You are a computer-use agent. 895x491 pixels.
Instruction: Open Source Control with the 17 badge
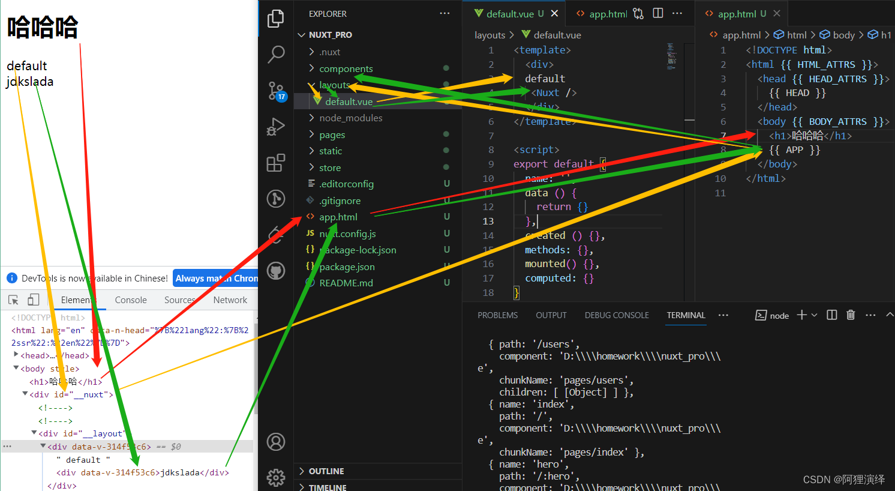click(276, 91)
